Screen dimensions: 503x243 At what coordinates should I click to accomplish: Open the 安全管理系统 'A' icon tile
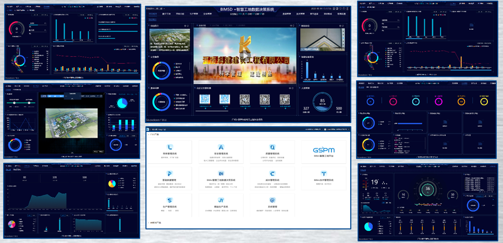221,147
